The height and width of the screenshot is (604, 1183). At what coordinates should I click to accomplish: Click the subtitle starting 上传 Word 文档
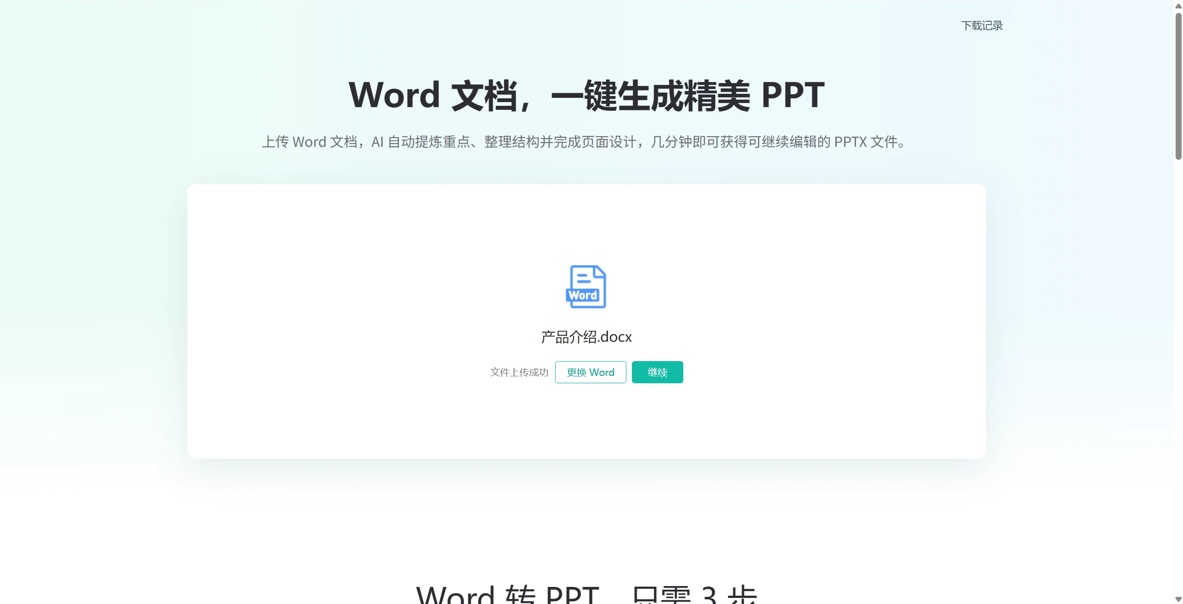click(584, 142)
